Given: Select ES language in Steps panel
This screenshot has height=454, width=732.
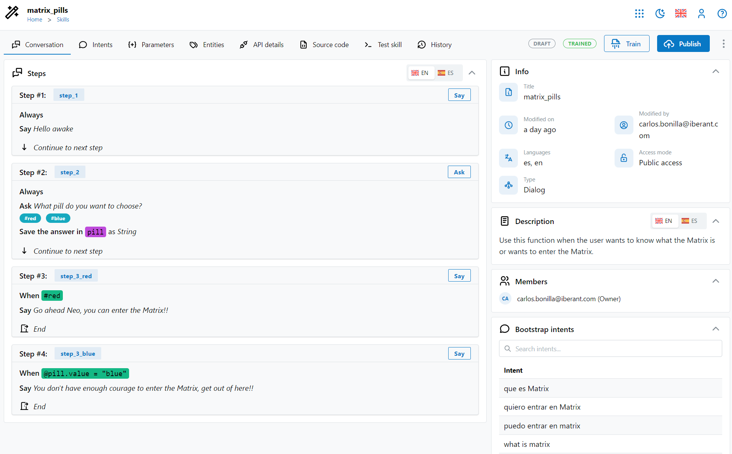Looking at the screenshot, I should point(446,73).
